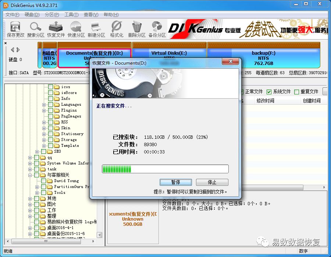Check the Template folder checkbox
The image size is (331, 257).
[x=50, y=145]
